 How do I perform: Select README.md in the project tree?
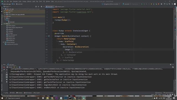(x=10, y=40)
